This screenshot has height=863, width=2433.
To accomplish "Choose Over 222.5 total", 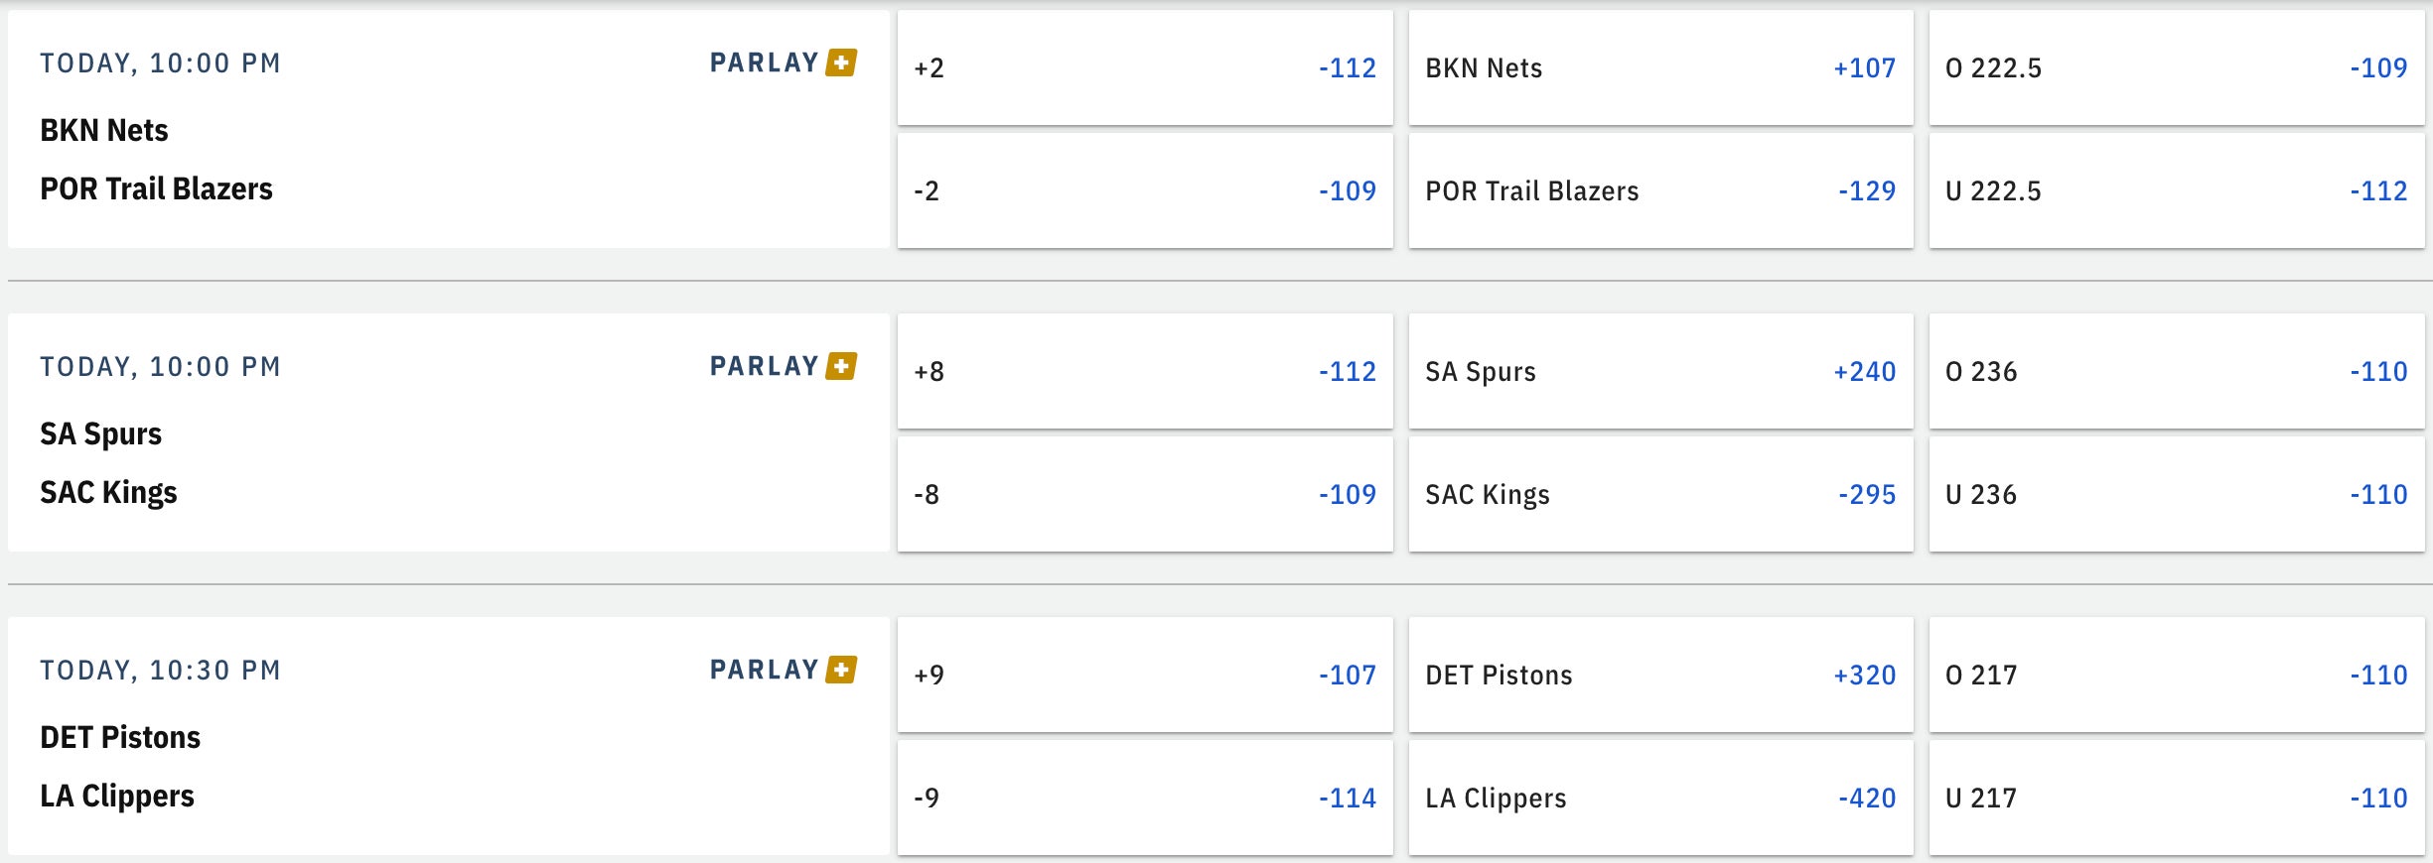I will [x=2176, y=67].
